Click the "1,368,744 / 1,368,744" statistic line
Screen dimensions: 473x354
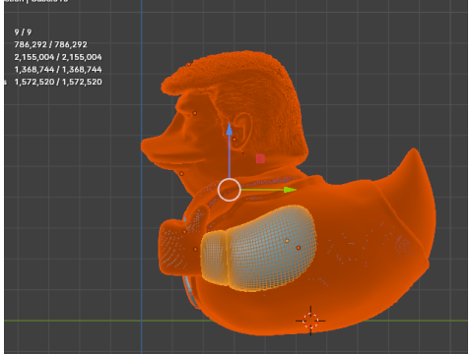pyautogui.click(x=58, y=70)
